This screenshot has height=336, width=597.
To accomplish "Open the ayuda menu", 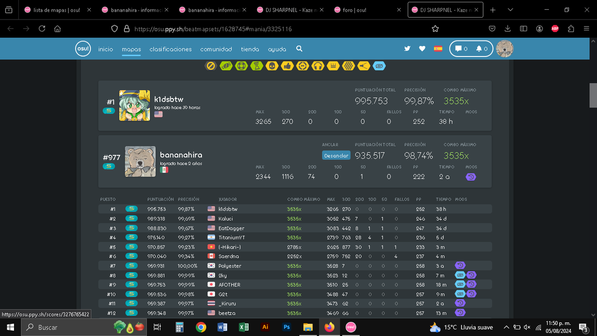I will [277, 49].
